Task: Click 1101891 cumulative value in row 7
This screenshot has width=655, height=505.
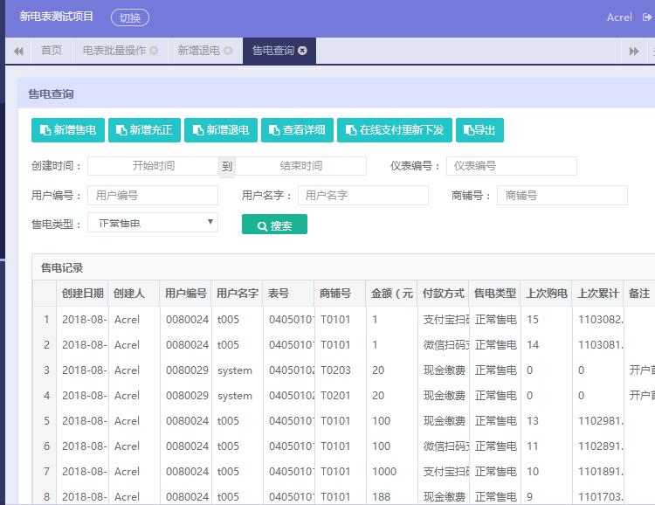Action: tap(600, 472)
